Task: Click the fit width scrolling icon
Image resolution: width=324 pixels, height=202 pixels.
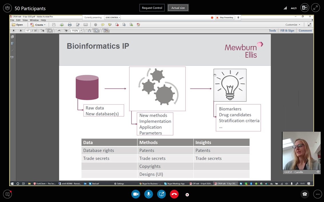Action: point(89,31)
